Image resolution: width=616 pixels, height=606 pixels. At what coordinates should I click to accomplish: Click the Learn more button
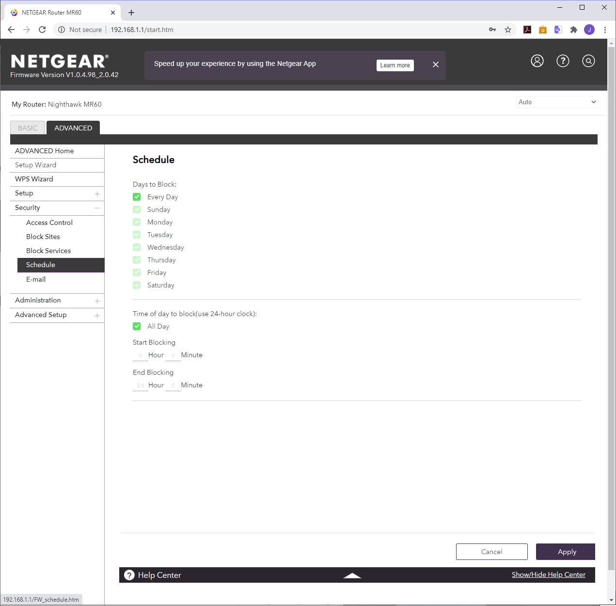tap(395, 65)
